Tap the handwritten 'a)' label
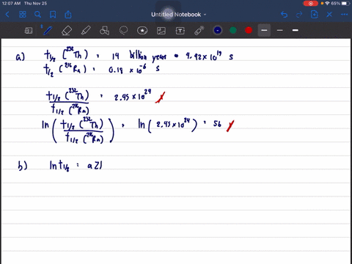The height and width of the screenshot is (264, 352). pyautogui.click(x=21, y=57)
